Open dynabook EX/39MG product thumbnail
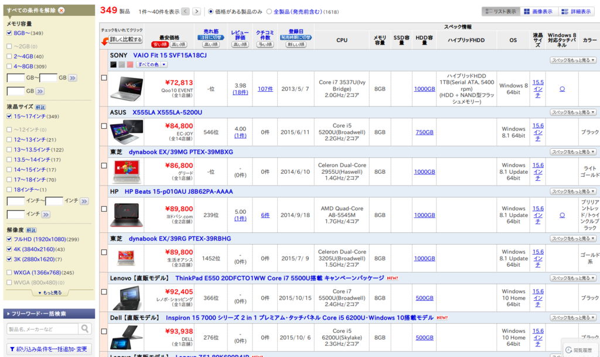Viewport: 600px width, 357px height. click(127, 171)
